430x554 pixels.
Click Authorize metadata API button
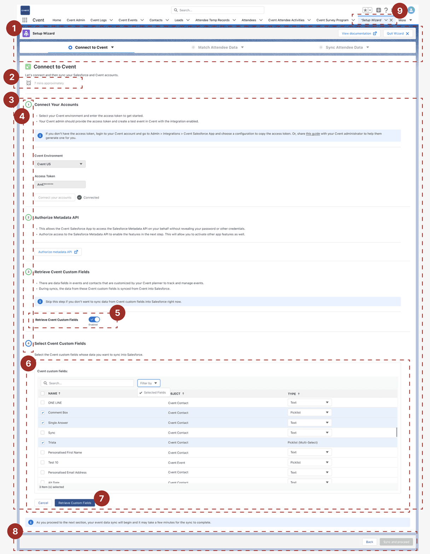58,252
